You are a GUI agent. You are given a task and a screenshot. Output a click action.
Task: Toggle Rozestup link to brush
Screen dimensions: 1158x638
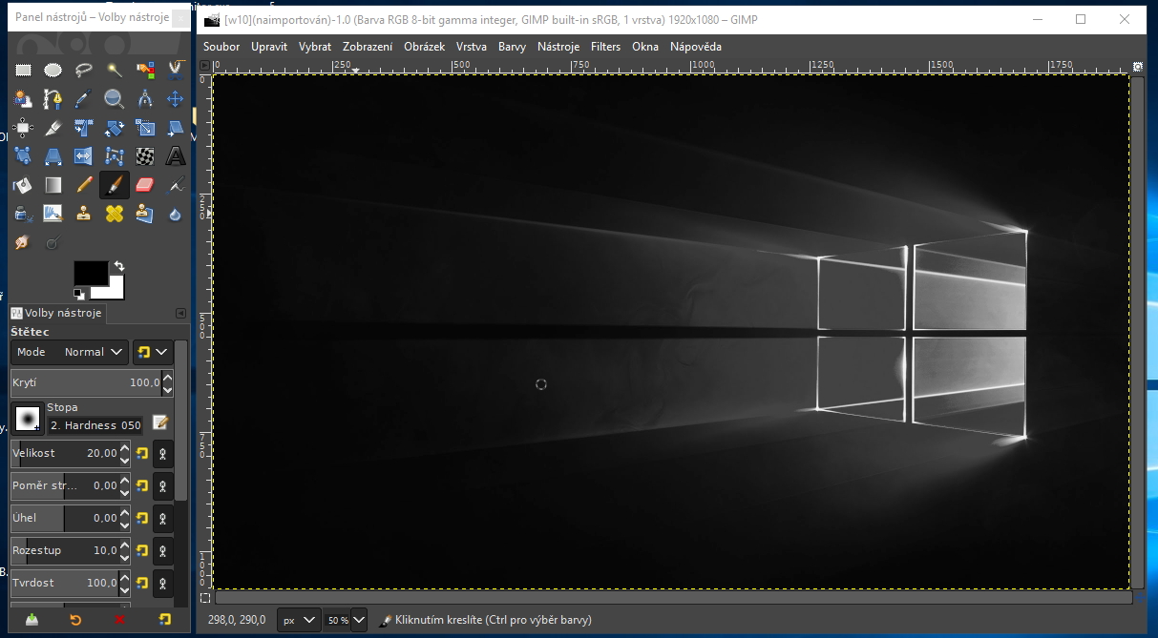coord(163,550)
